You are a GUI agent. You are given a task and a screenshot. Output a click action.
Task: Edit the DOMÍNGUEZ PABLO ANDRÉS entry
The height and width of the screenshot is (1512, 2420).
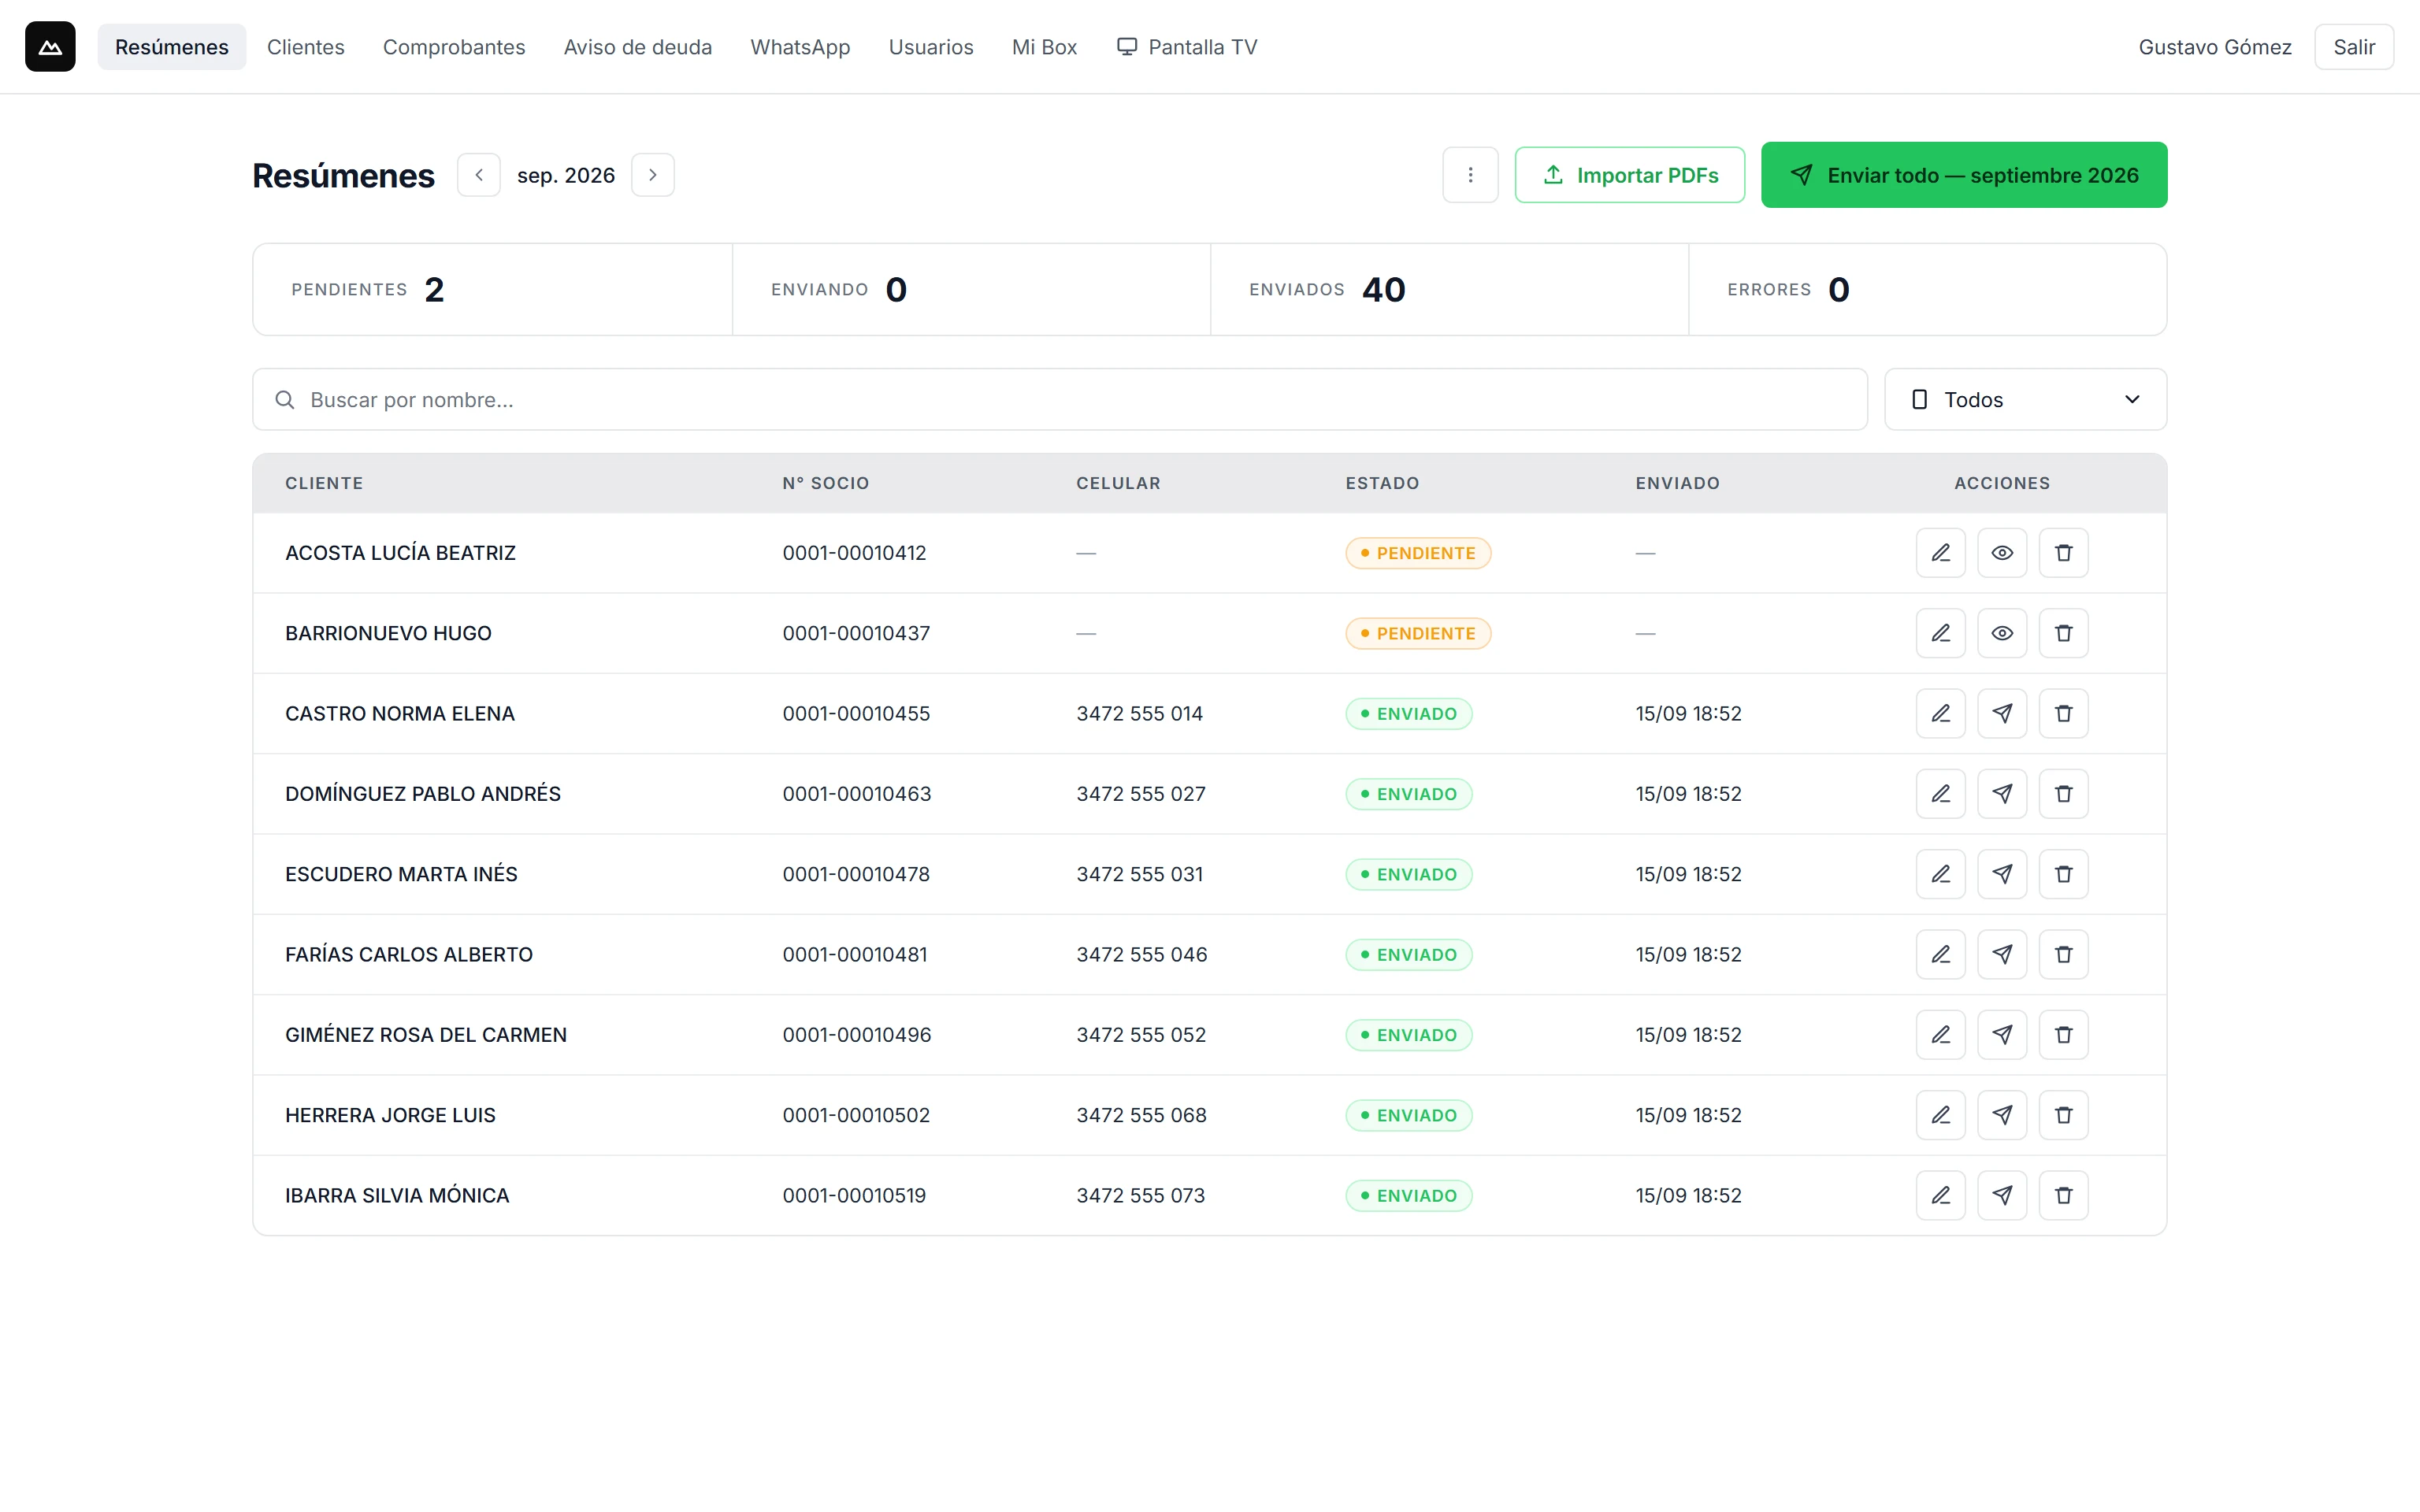pos(1940,794)
